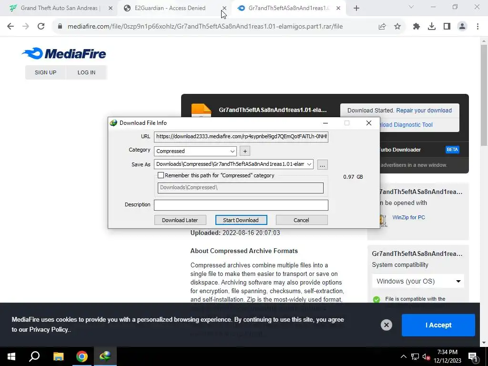
Task: Open the notification center icon
Action: [473, 356]
